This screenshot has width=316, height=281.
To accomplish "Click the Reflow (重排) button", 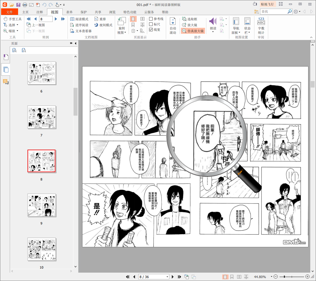I will pos(100,19).
